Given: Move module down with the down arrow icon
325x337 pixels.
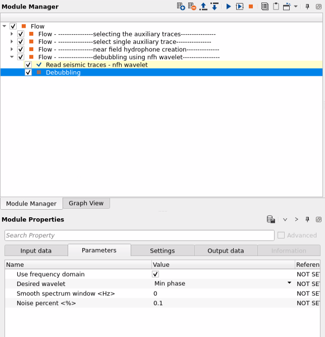Looking at the screenshot, I should point(214,7).
